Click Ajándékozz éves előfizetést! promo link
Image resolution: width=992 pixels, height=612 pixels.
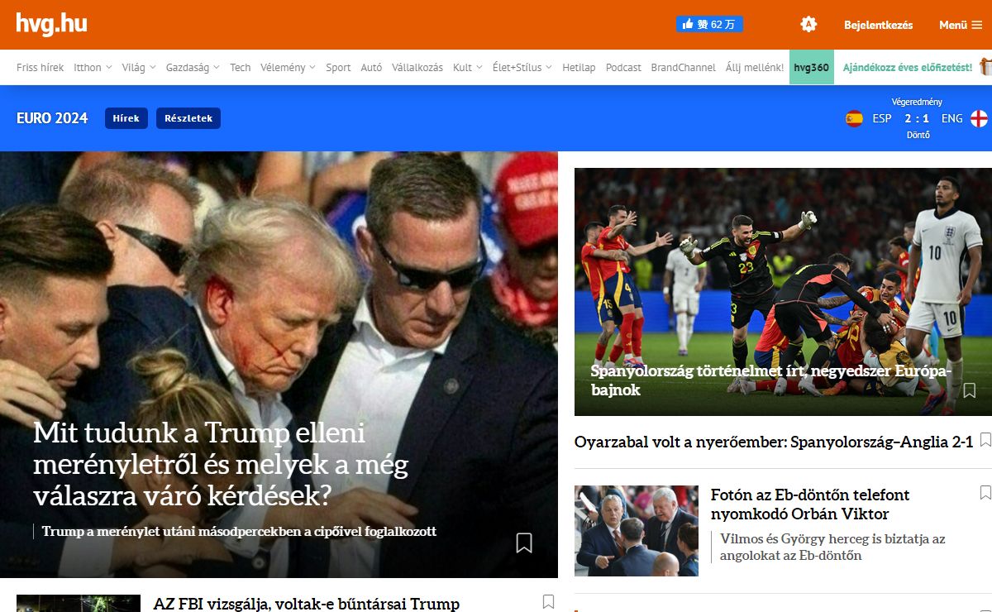click(908, 68)
